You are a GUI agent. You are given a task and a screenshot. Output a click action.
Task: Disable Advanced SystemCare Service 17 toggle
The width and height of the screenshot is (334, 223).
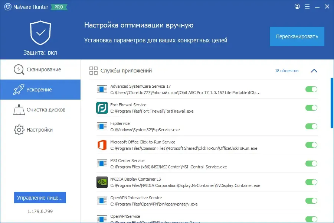point(311,89)
